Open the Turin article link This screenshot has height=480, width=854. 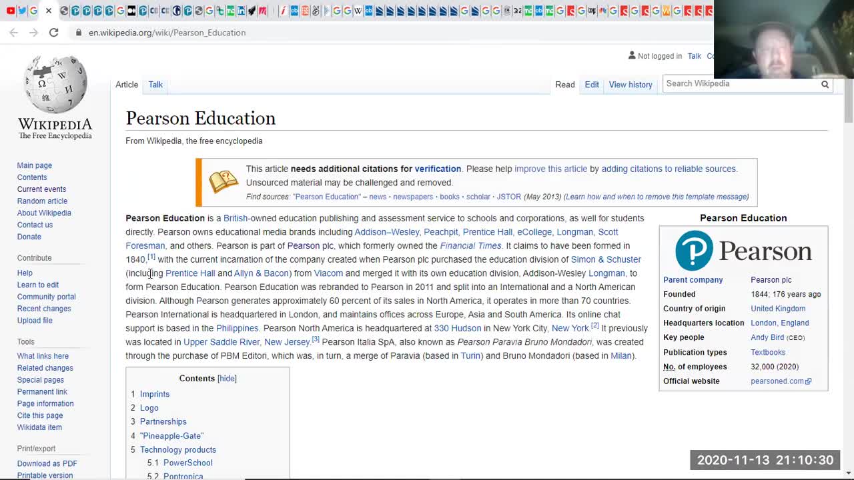tap(471, 356)
